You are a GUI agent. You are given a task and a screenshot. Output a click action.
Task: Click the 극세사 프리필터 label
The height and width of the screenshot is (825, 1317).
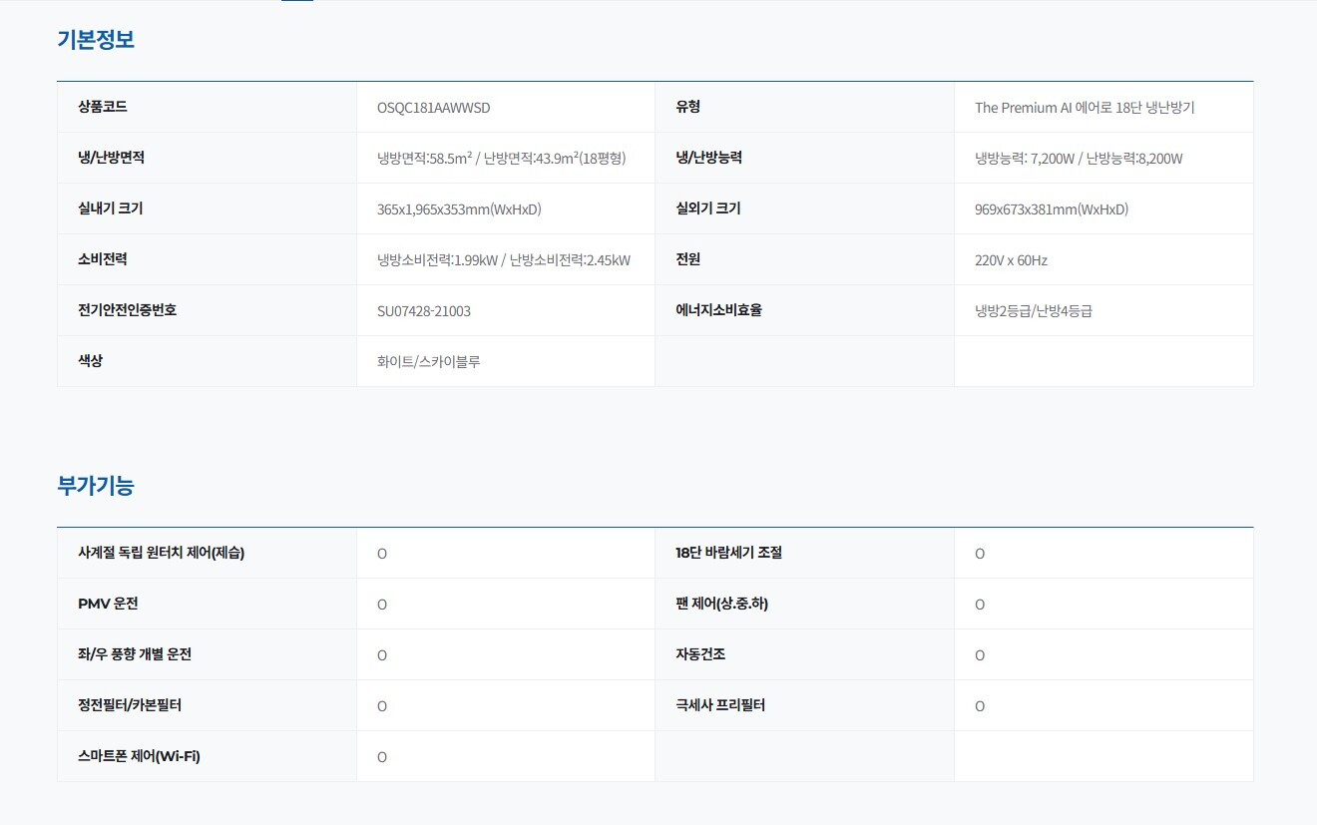pos(720,705)
